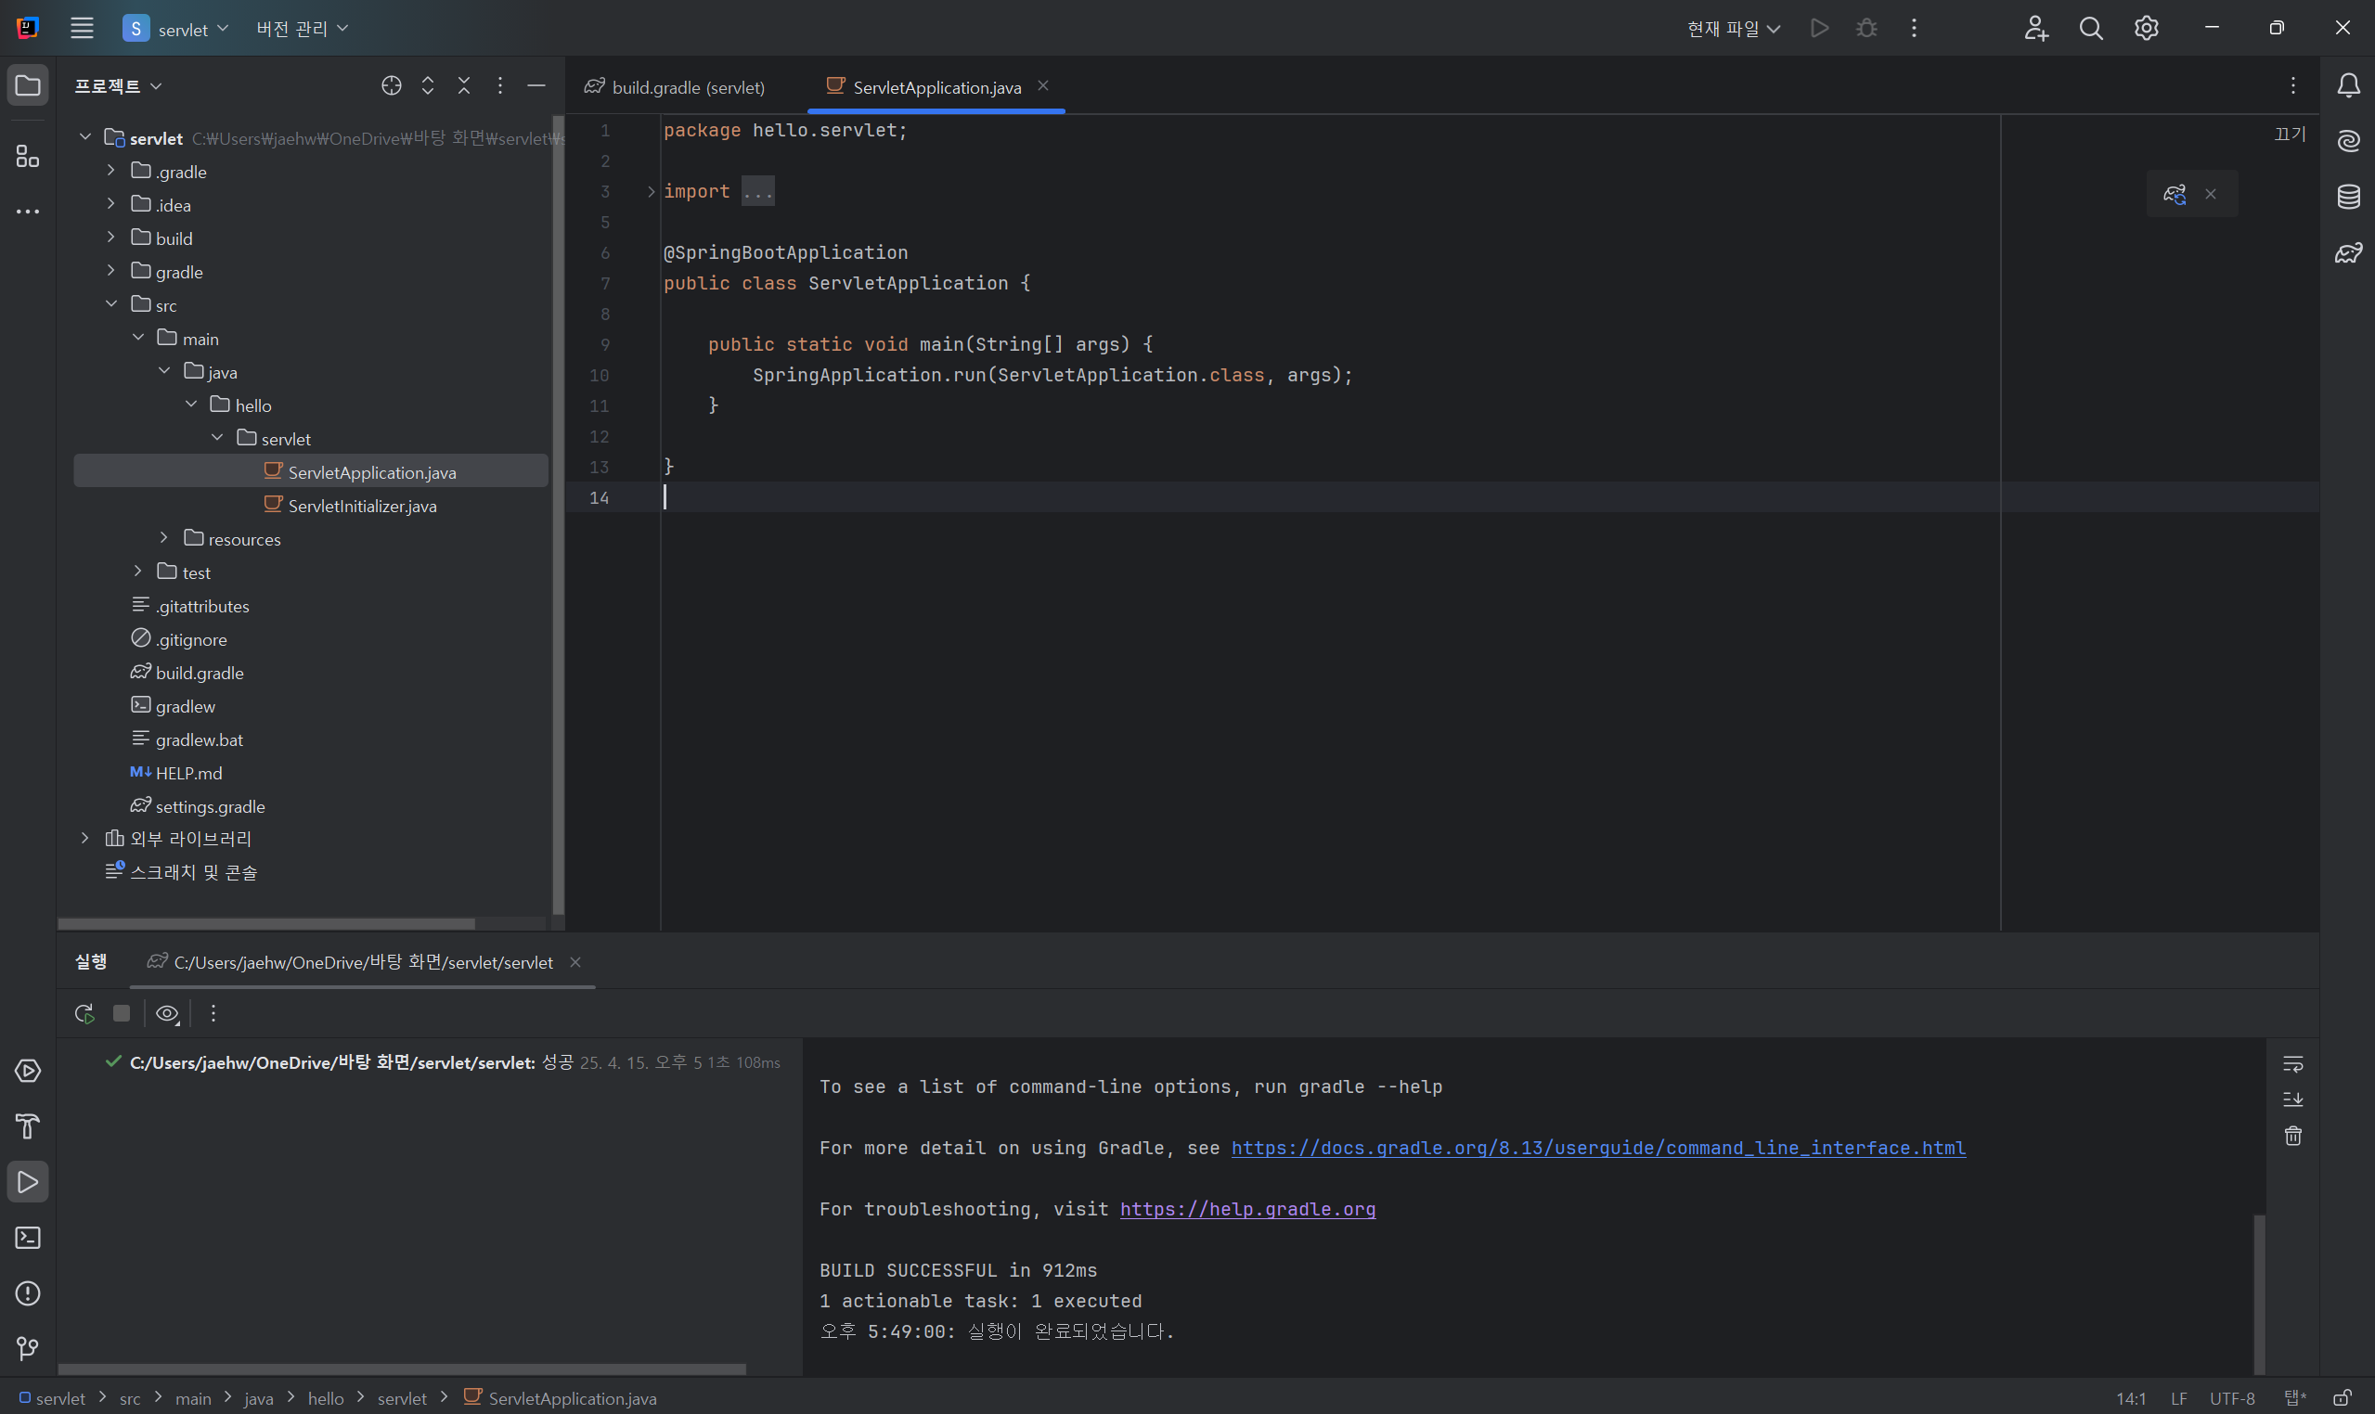This screenshot has width=2375, height=1414.
Task: Toggle soft-wrap in the run console
Action: tap(2293, 1063)
